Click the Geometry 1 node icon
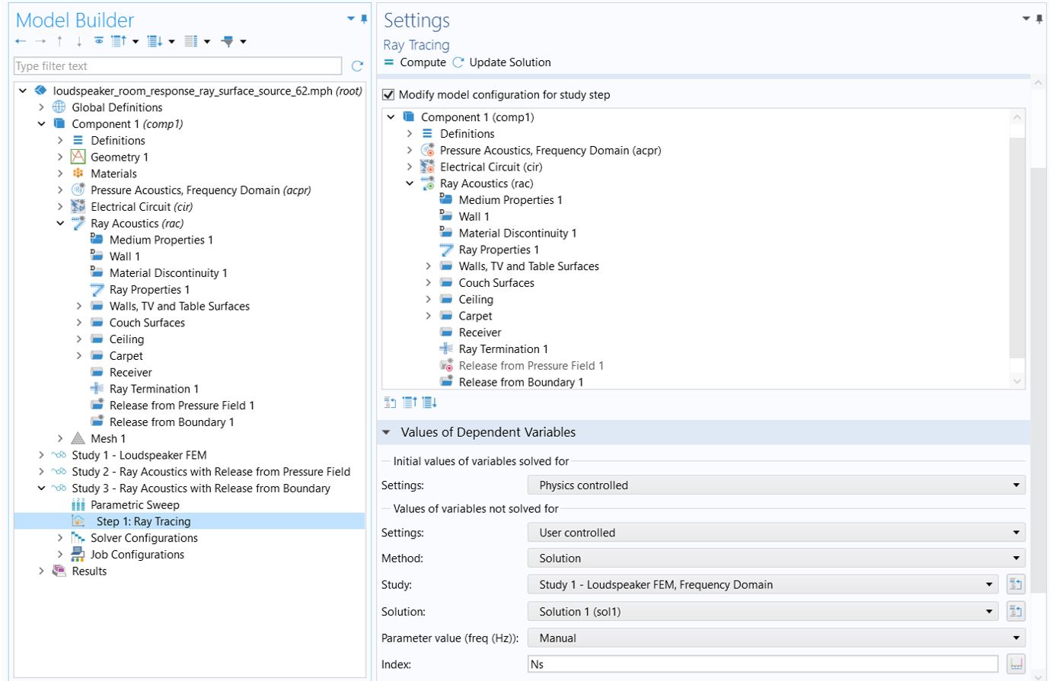 [x=78, y=157]
